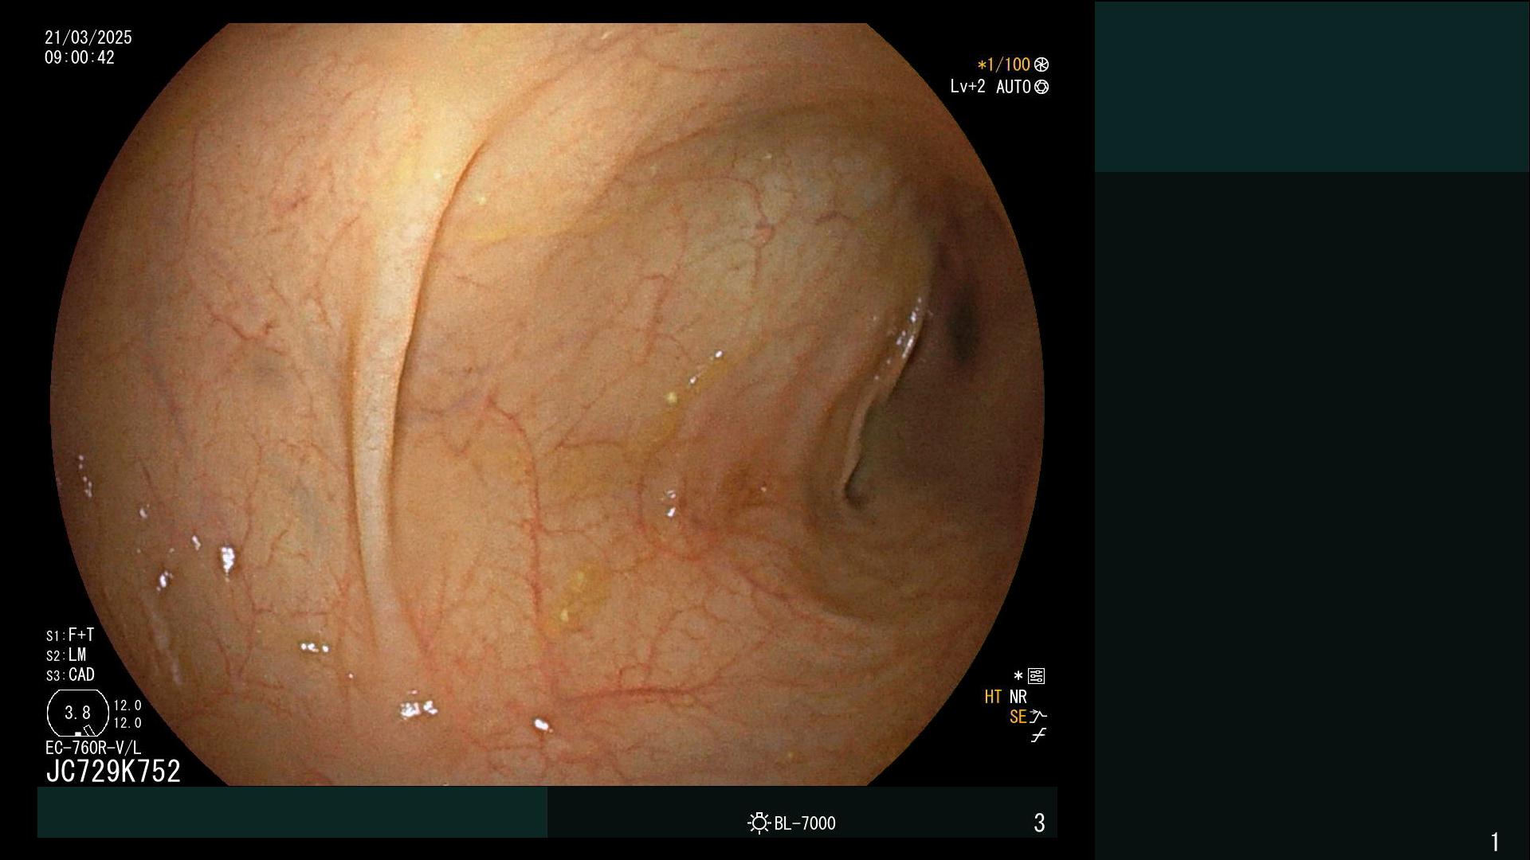This screenshot has height=860, width=1530.
Task: Click the BL-7000 light source label
Action: tap(805, 823)
